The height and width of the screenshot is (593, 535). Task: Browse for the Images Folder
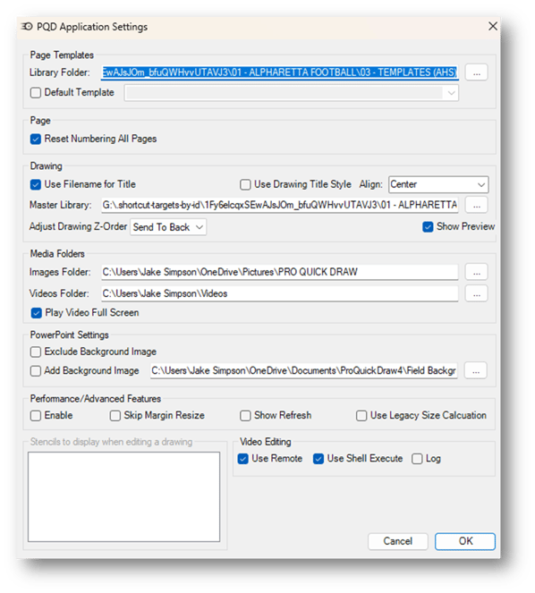pos(476,272)
